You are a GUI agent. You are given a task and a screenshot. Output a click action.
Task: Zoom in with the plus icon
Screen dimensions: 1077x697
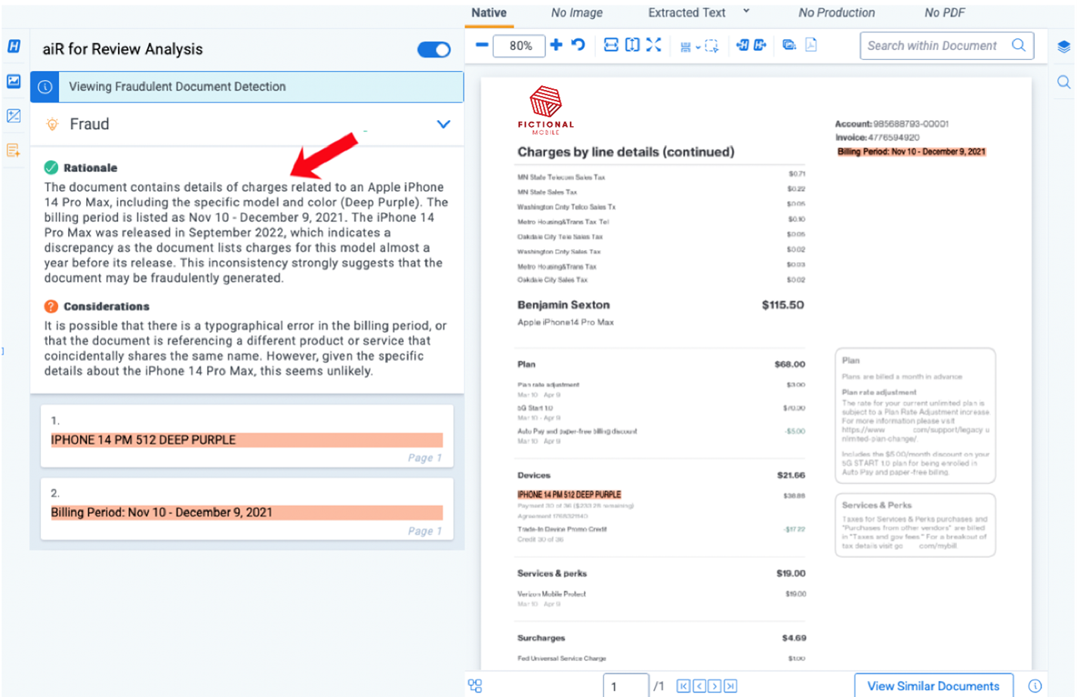pos(557,45)
